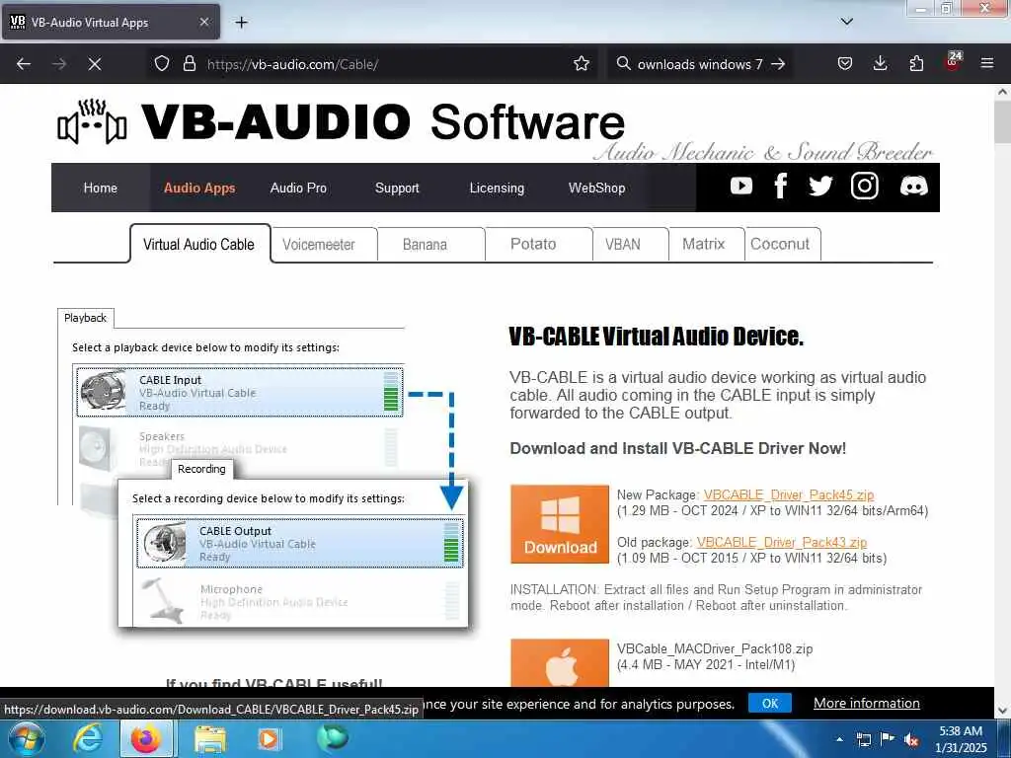Open the WebShop menu item
Screen dimensions: 1011x758
pos(596,188)
